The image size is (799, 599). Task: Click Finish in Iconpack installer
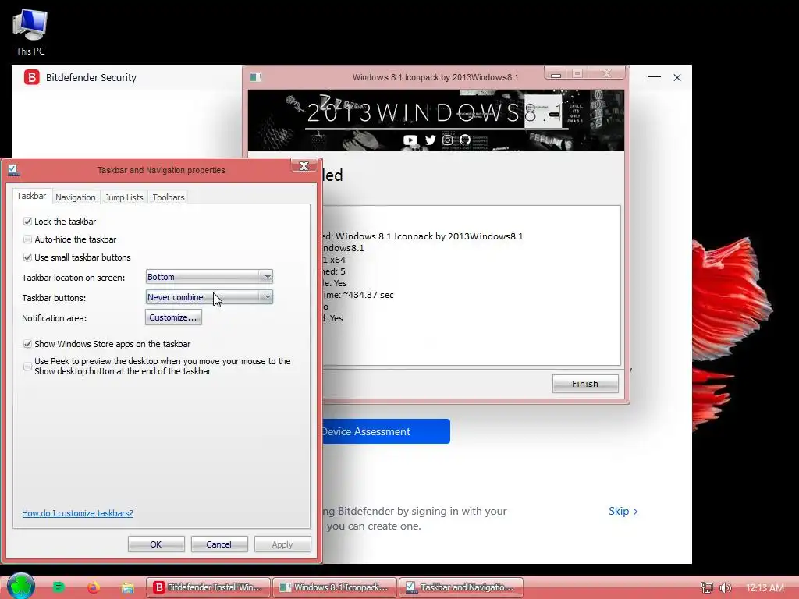pyautogui.click(x=585, y=384)
